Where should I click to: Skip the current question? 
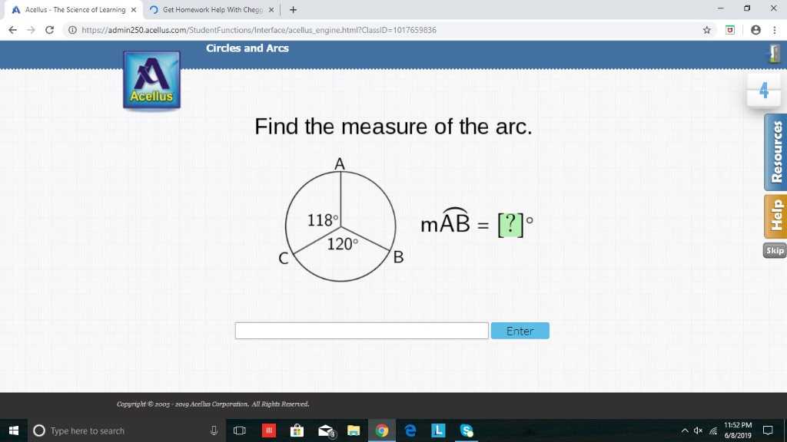(x=774, y=250)
